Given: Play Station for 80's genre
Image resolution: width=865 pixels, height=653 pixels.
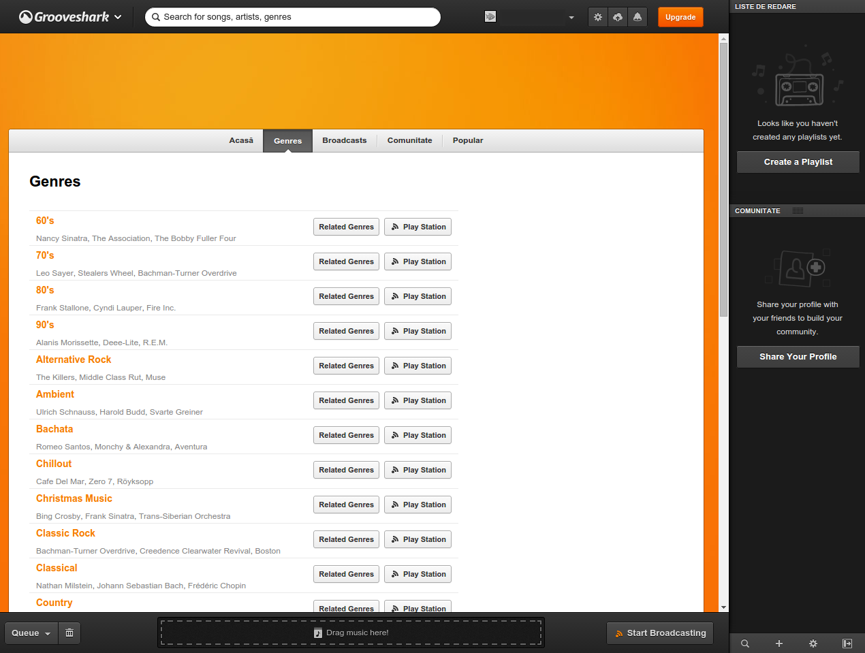Looking at the screenshot, I should click(418, 296).
